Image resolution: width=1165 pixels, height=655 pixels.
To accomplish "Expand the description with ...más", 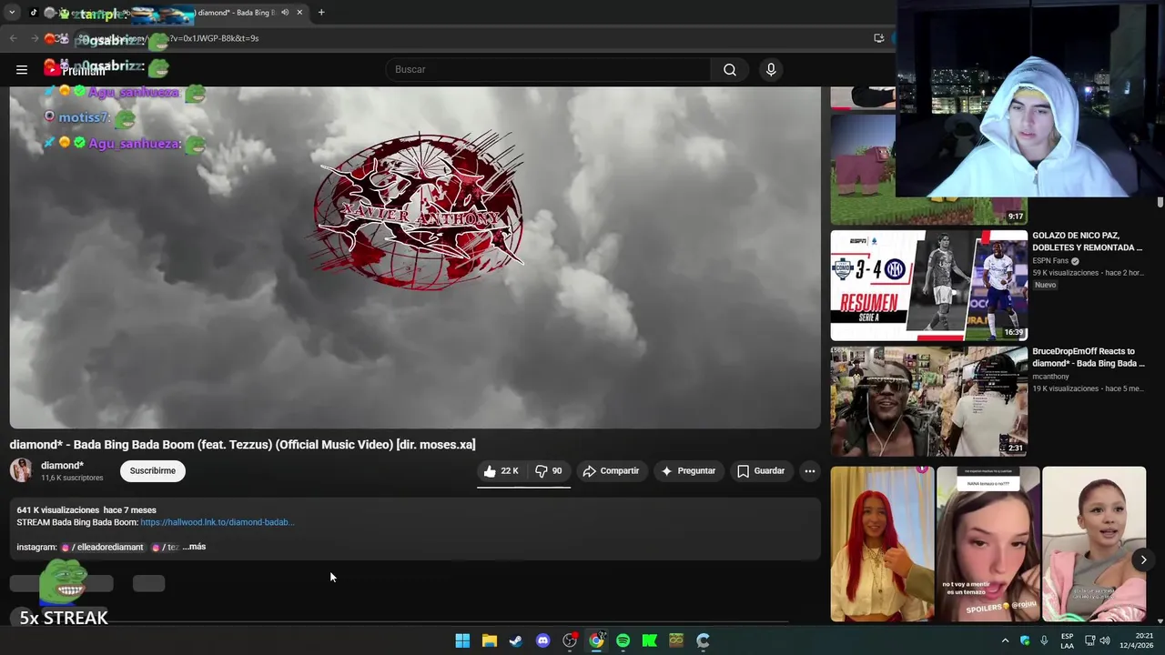I will pyautogui.click(x=194, y=547).
